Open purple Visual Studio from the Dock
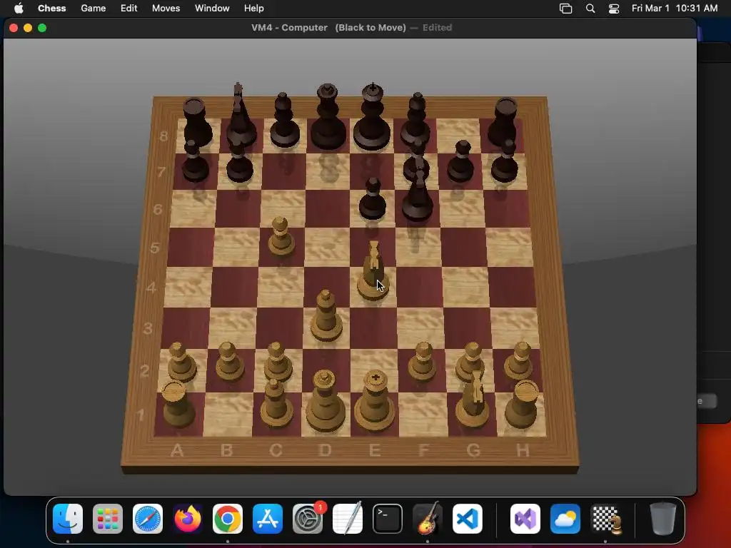The height and width of the screenshot is (548, 731). point(525,519)
